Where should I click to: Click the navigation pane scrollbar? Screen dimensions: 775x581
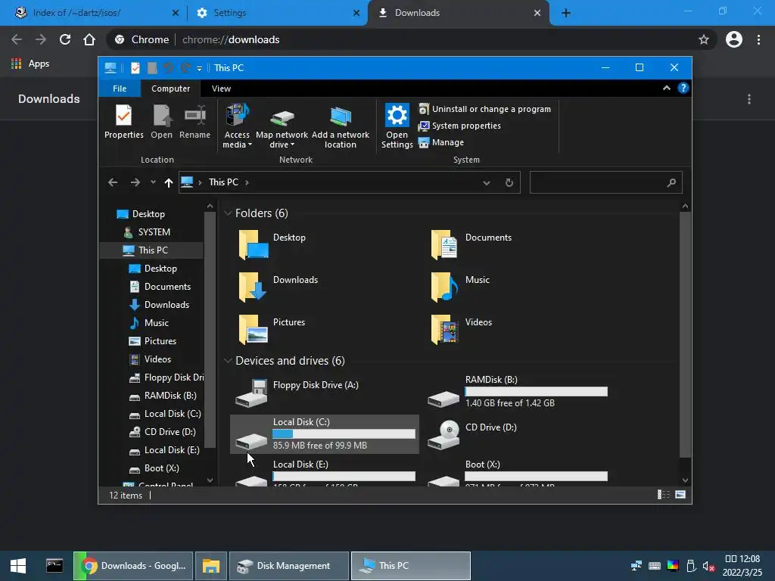pos(210,330)
